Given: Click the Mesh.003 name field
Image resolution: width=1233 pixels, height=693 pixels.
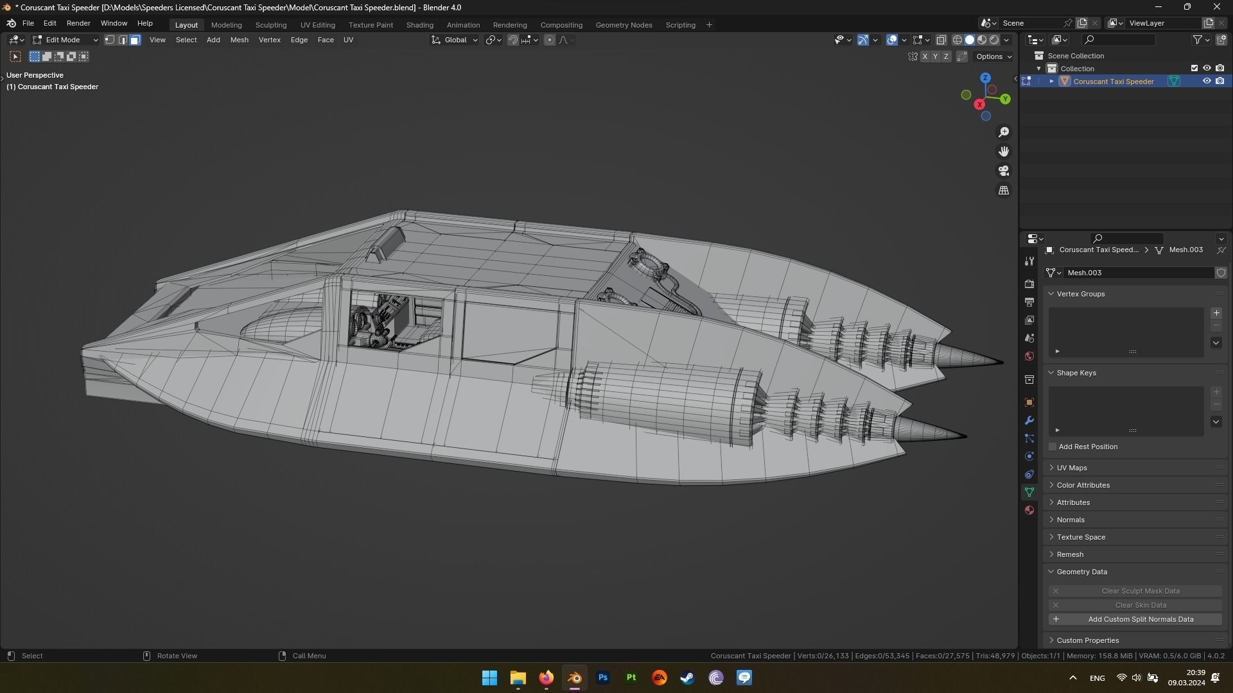Looking at the screenshot, I should tap(1139, 273).
